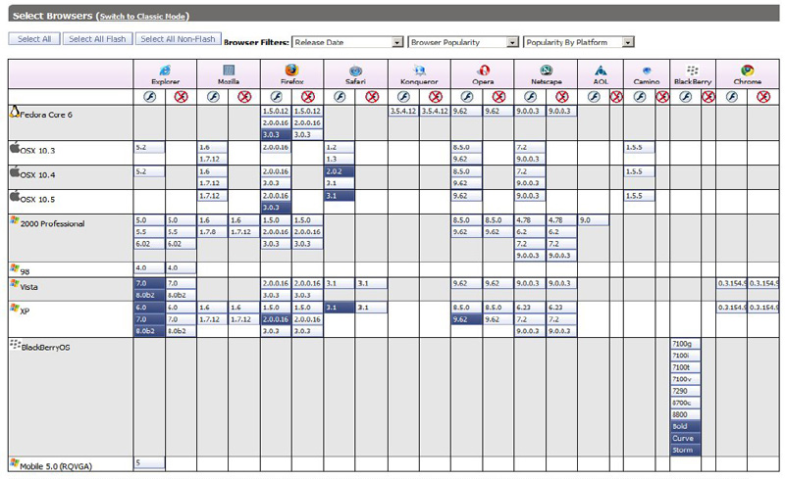Click the Camino browser icon
The image size is (785, 479).
click(647, 71)
